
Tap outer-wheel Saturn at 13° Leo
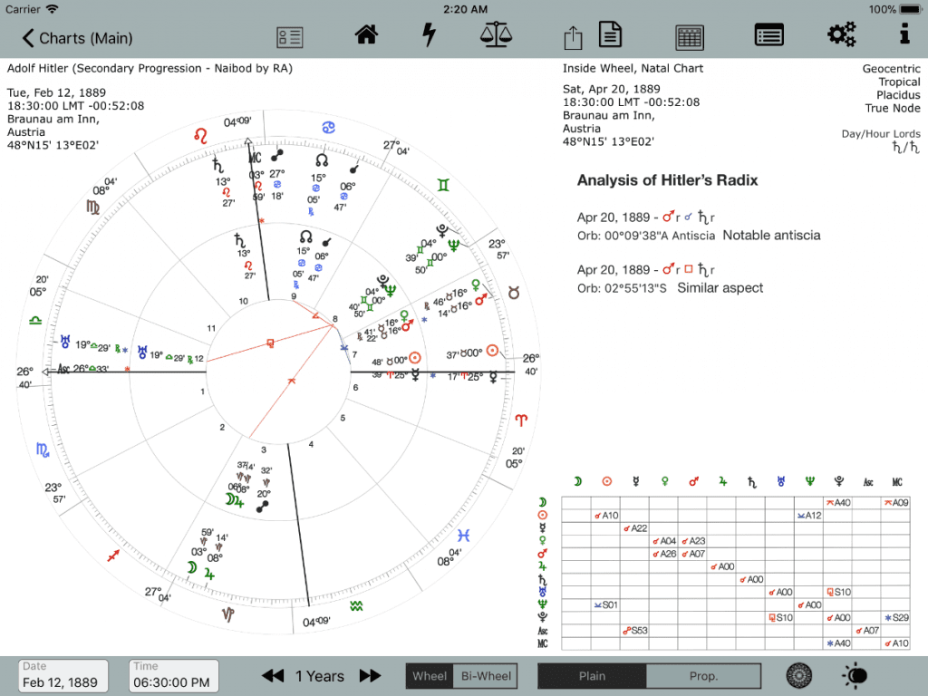[x=218, y=165]
